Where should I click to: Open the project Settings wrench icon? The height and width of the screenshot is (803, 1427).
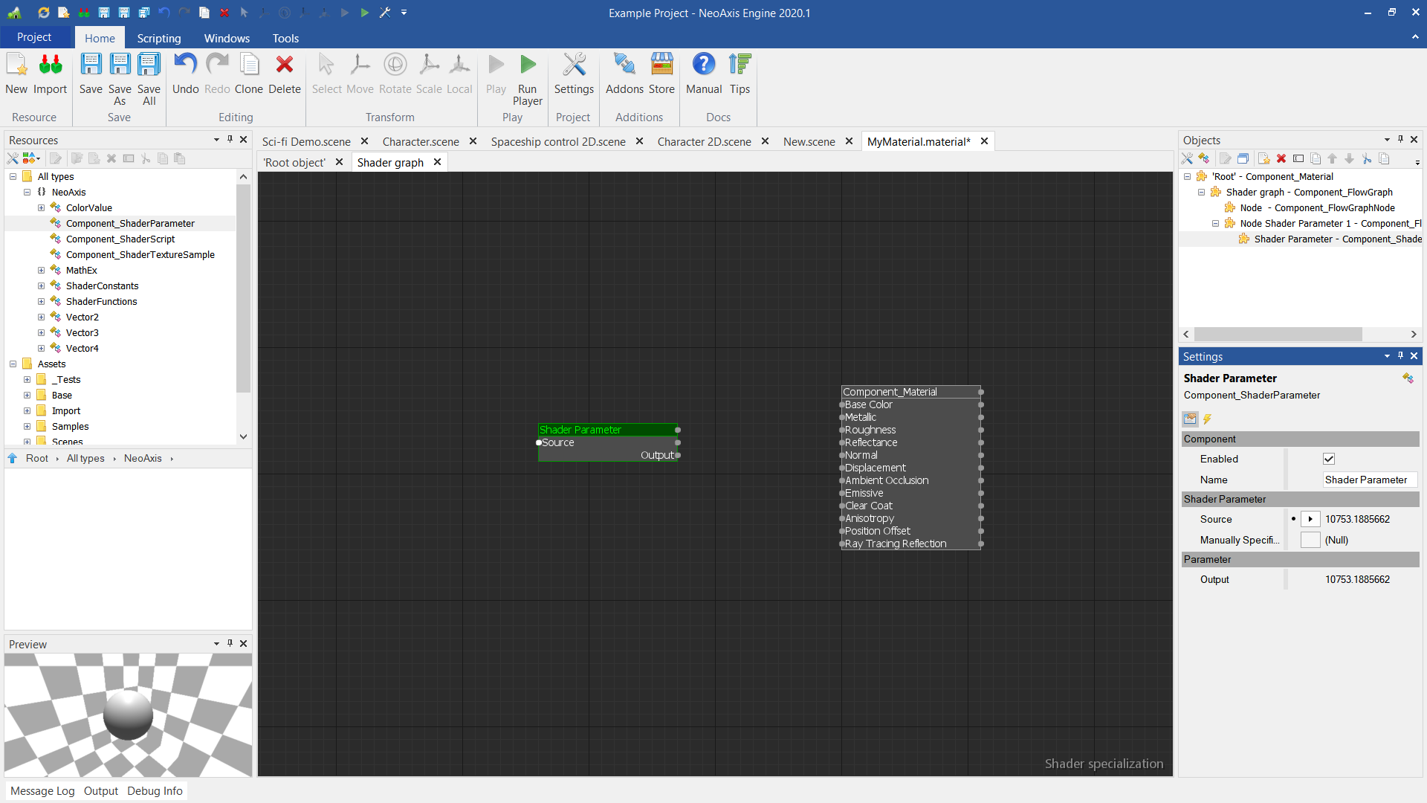573,65
